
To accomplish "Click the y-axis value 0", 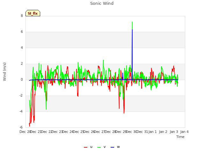I will tap(22, 80).
